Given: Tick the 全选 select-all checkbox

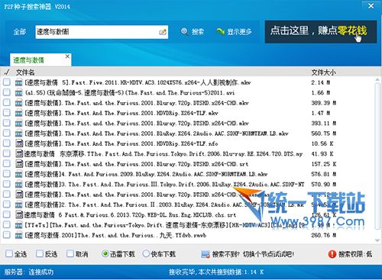Looking at the screenshot, I should click(x=9, y=253).
